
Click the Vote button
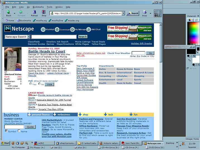(x=49, y=84)
